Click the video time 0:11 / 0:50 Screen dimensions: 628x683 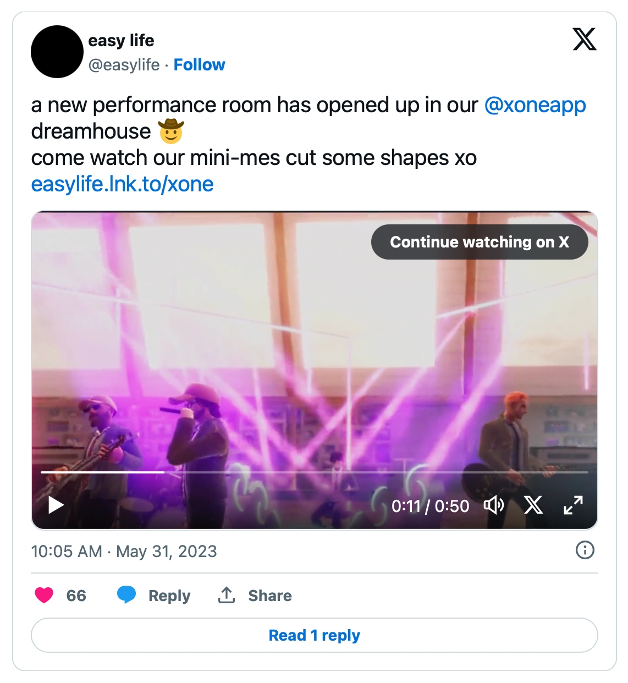(430, 506)
